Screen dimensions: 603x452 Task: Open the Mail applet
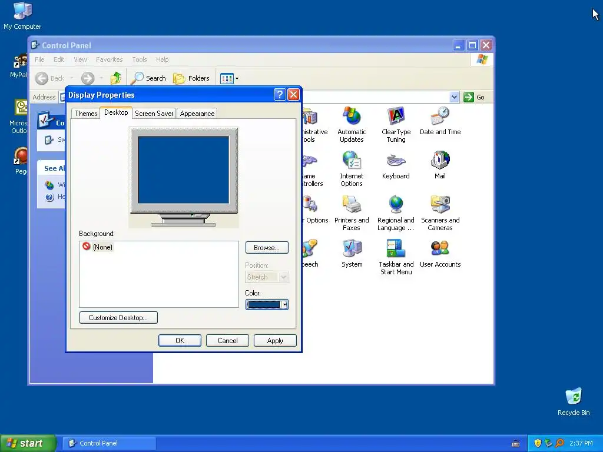pyautogui.click(x=440, y=165)
